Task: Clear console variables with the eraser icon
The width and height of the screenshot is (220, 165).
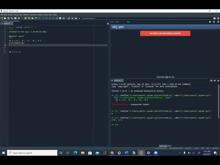Action: pos(214,80)
